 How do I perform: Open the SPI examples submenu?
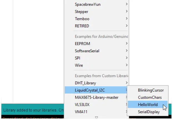click(96, 58)
